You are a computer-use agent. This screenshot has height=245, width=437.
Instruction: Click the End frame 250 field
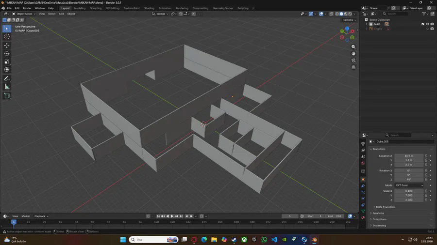334,216
